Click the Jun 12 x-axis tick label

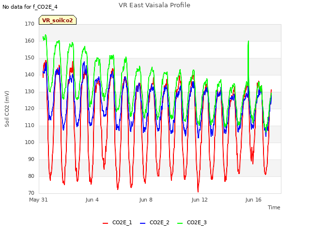click(x=200, y=200)
